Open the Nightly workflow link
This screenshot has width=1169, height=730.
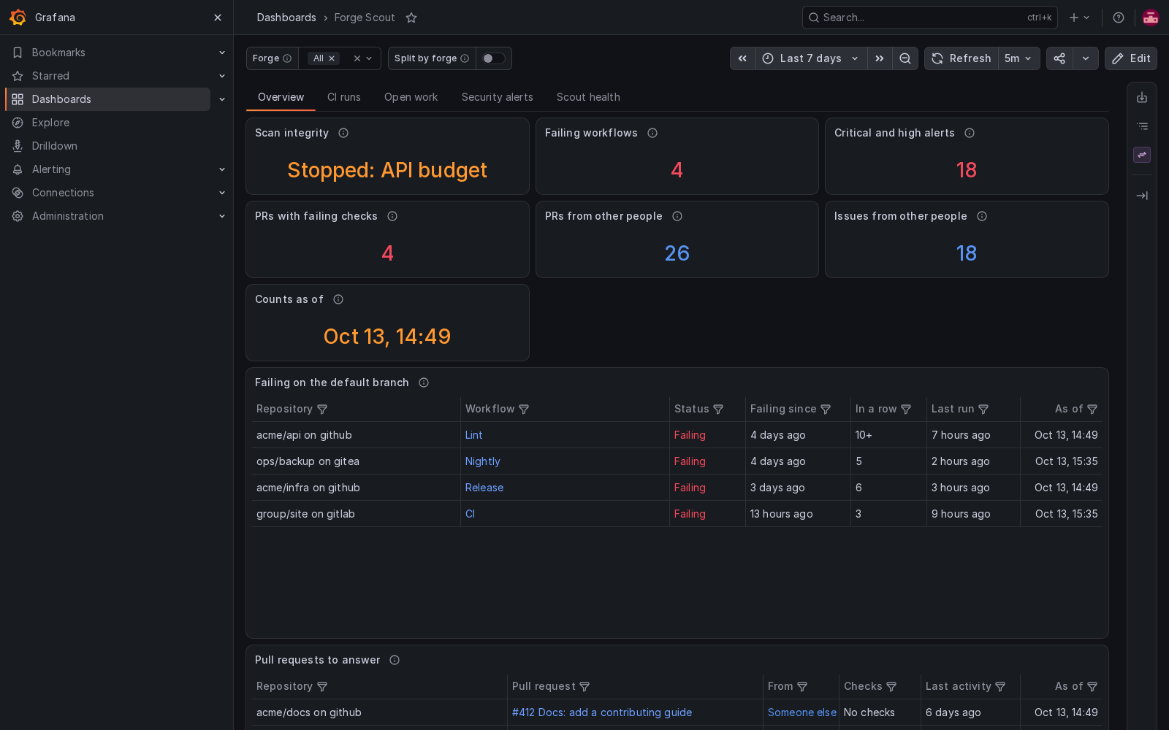pyautogui.click(x=483, y=461)
